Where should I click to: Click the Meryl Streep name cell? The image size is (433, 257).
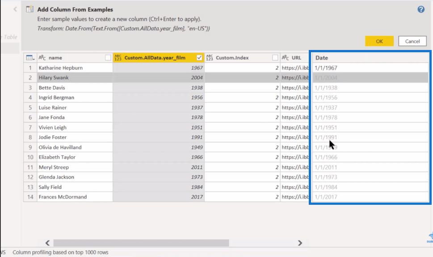click(x=75, y=167)
